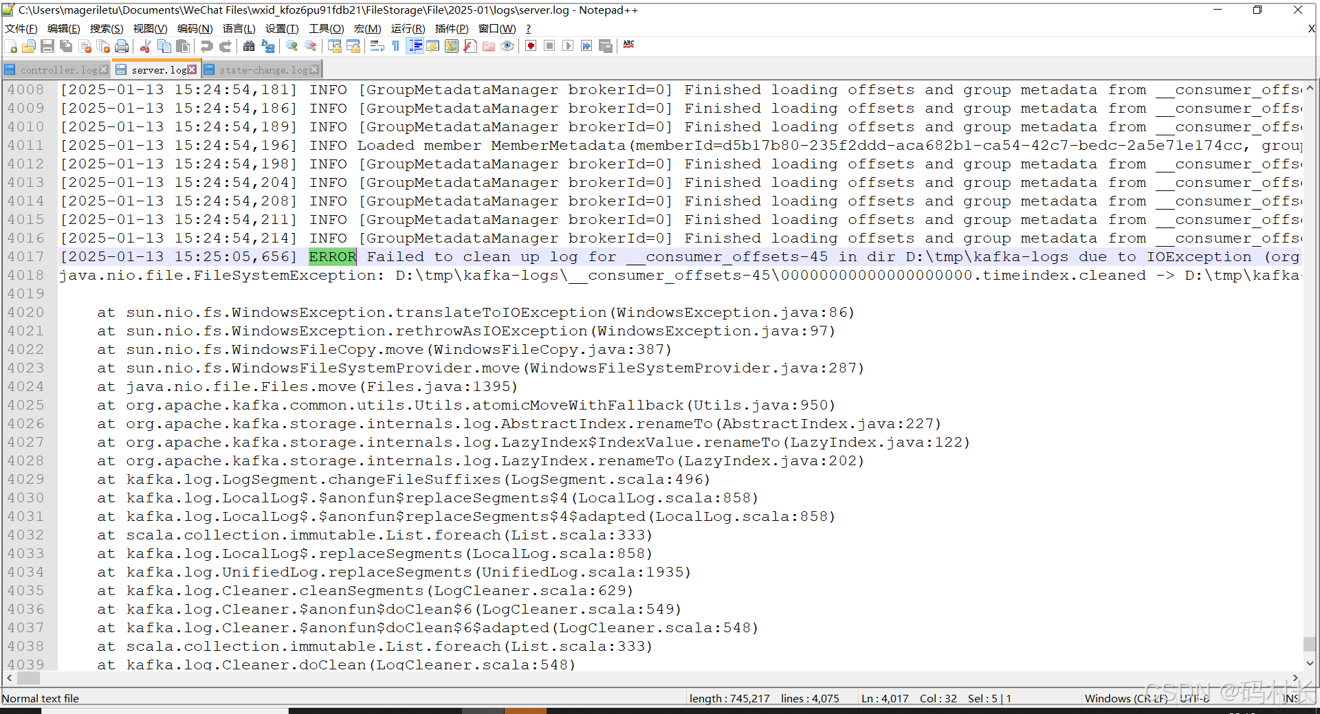This screenshot has width=1320, height=714.
Task: Open the 语言(L) menu
Action: pos(239,28)
